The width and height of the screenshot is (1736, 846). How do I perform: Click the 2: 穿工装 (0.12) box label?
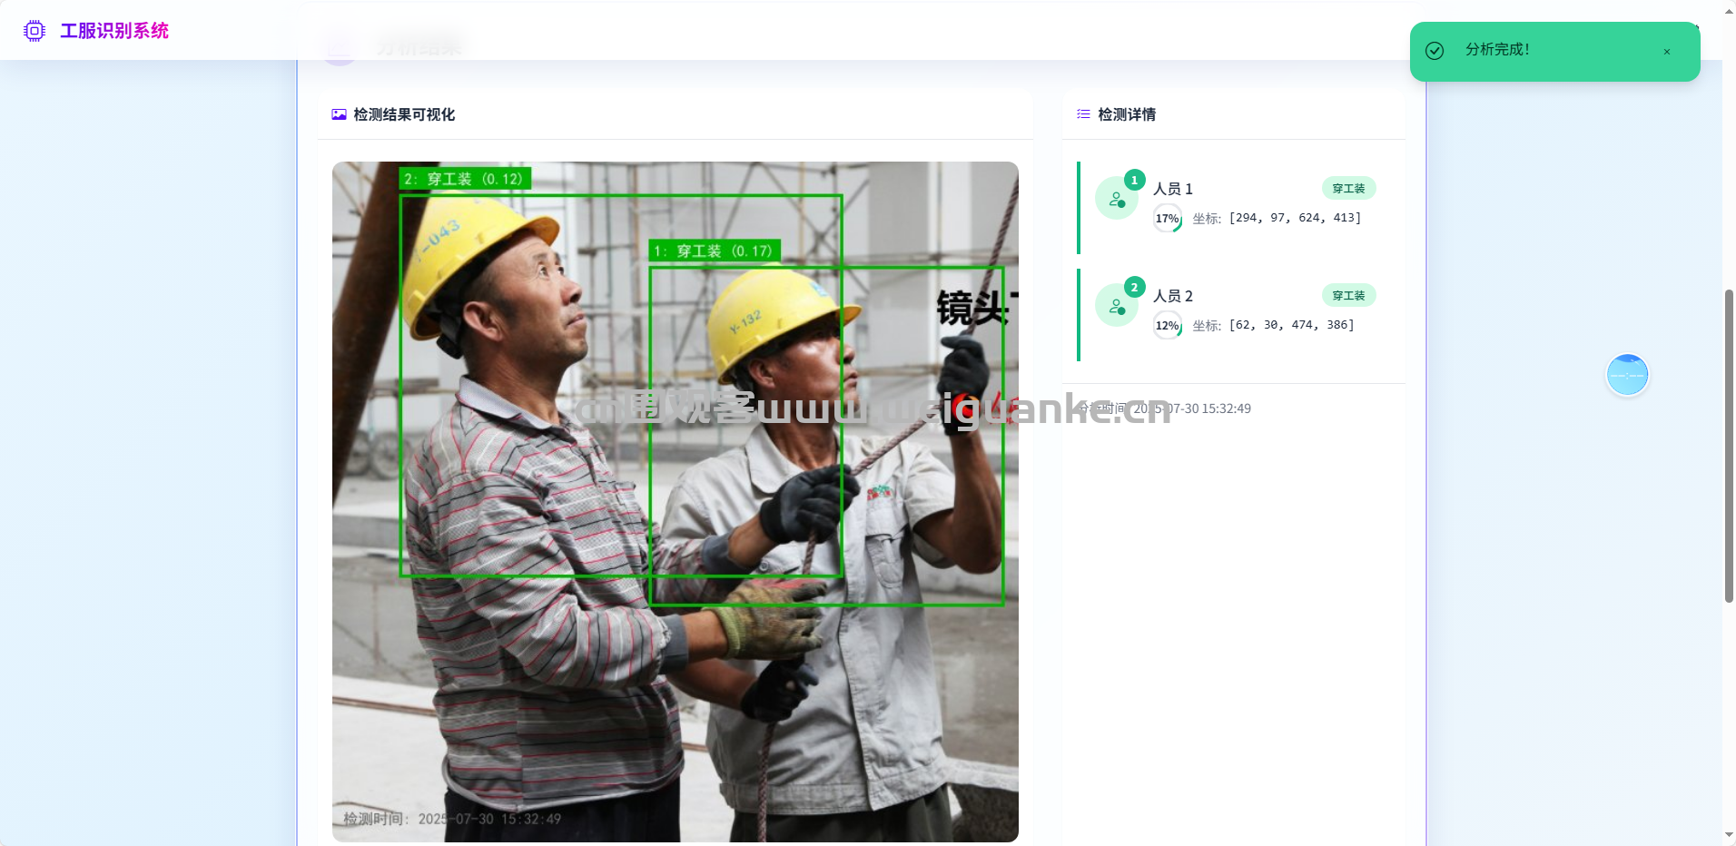point(465,179)
